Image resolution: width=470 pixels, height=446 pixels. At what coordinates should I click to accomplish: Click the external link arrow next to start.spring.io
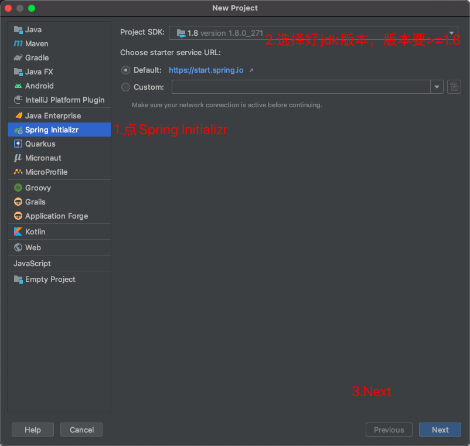(x=251, y=70)
